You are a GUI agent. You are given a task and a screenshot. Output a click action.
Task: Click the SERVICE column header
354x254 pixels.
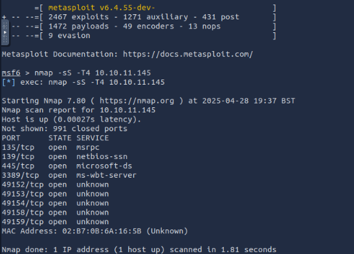pyautogui.click(x=93, y=138)
